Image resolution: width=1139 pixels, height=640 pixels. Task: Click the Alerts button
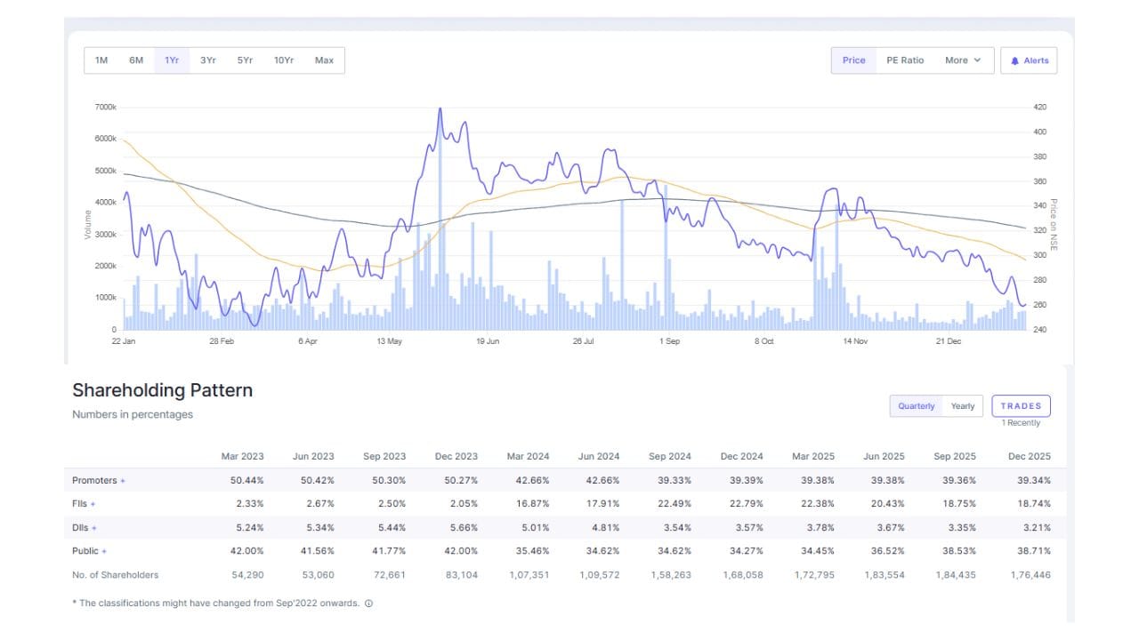point(1029,60)
